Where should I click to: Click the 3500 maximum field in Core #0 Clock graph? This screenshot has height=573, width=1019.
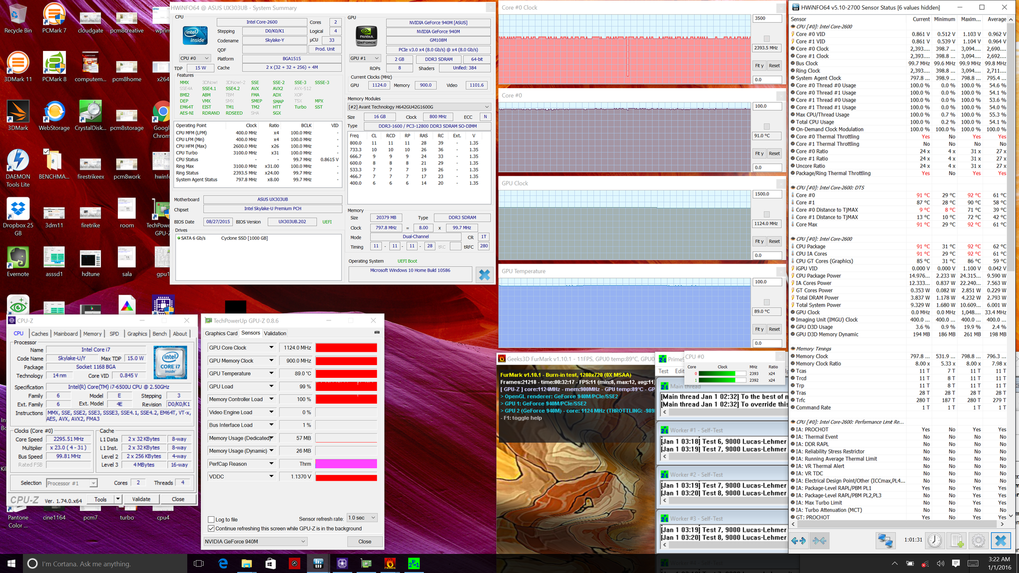click(767, 19)
